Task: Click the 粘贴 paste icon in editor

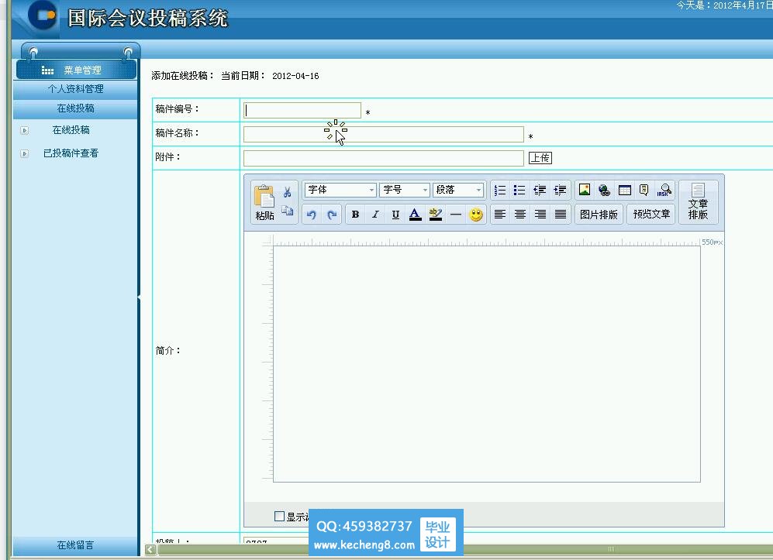Action: pyautogui.click(x=264, y=202)
